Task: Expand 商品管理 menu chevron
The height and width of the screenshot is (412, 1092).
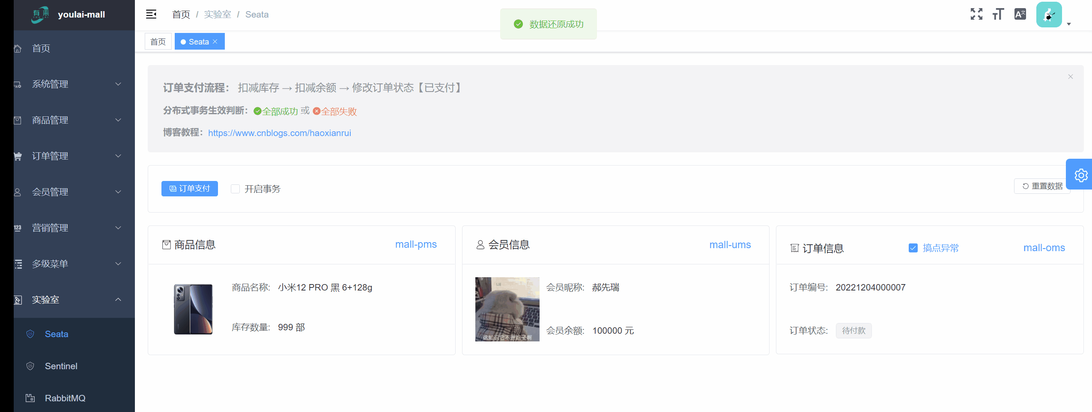Action: pyautogui.click(x=118, y=120)
